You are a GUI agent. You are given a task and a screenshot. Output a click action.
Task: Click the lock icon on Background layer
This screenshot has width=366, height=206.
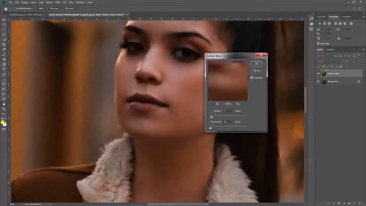[x=359, y=81]
